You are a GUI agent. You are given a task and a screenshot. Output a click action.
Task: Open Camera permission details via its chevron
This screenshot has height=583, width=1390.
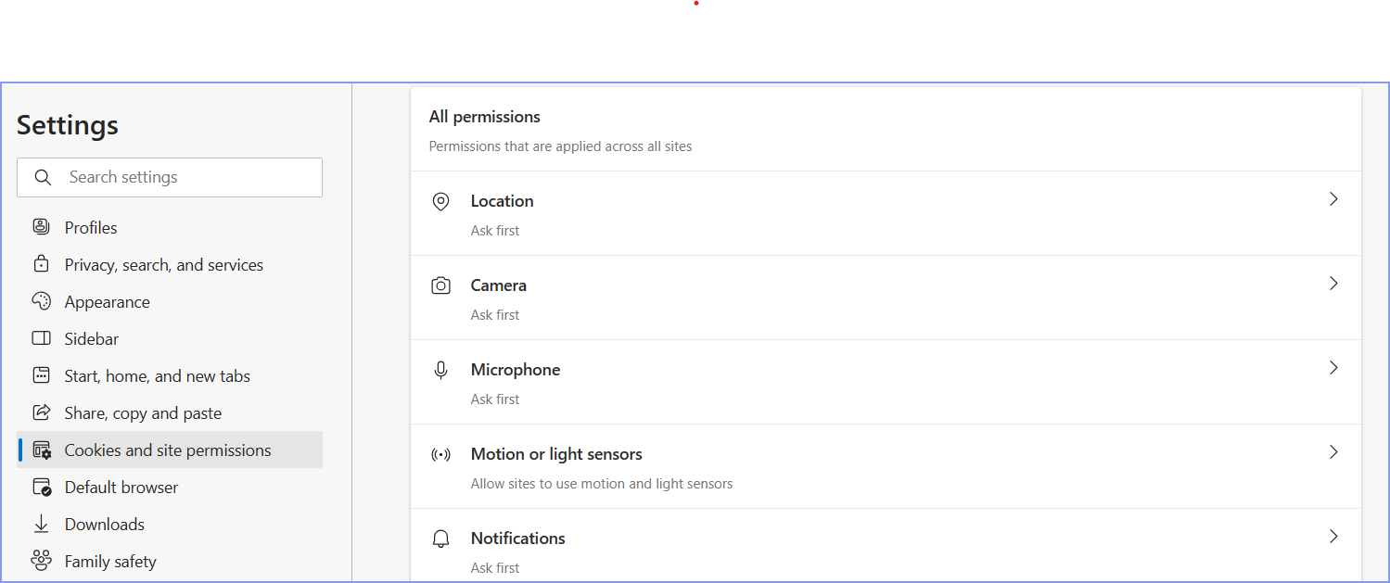(1333, 283)
